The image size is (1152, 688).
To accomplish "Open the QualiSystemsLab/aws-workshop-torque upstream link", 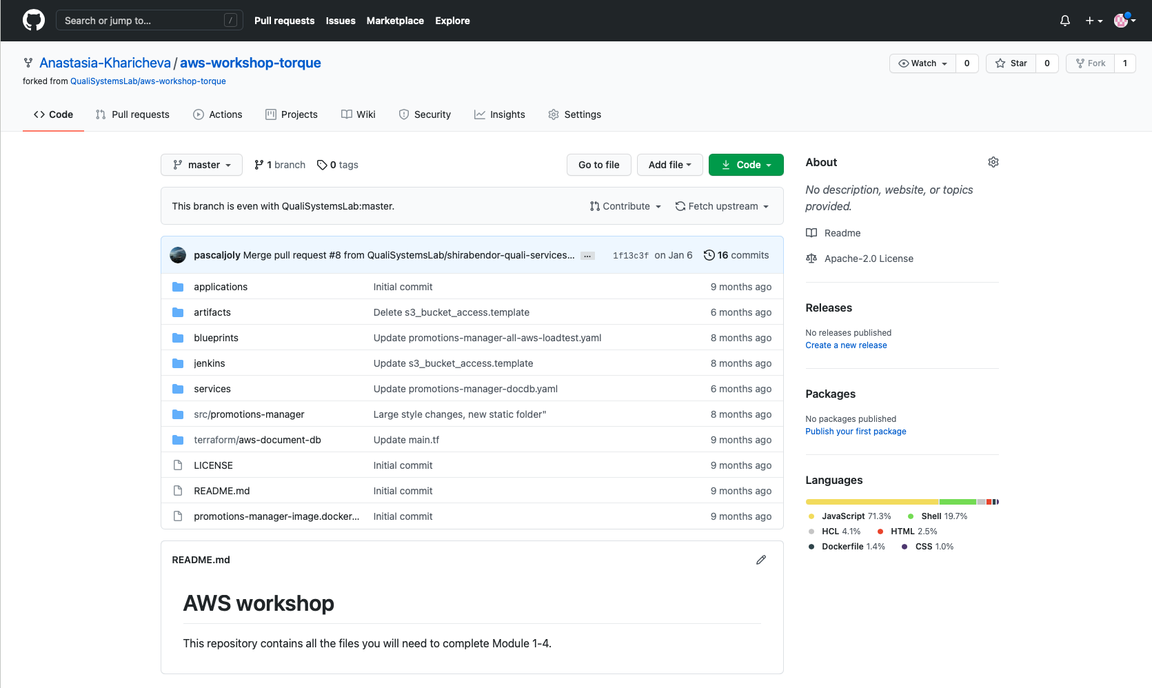I will point(148,81).
